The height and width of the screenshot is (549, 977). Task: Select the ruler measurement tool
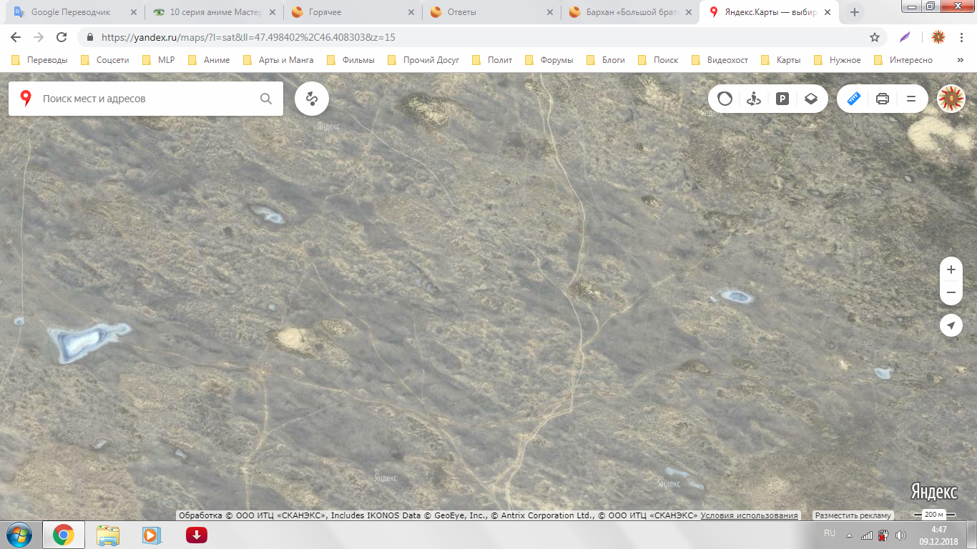pyautogui.click(x=853, y=99)
